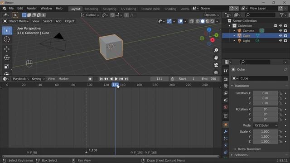Click the pin icon in properties header

pos(285,69)
